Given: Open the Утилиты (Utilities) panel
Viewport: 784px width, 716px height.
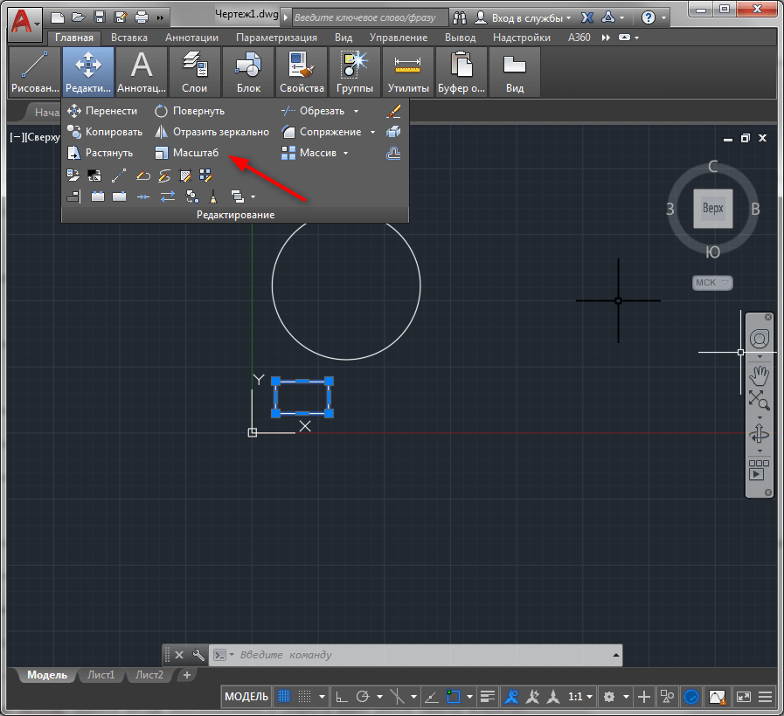Looking at the screenshot, I should click(408, 72).
